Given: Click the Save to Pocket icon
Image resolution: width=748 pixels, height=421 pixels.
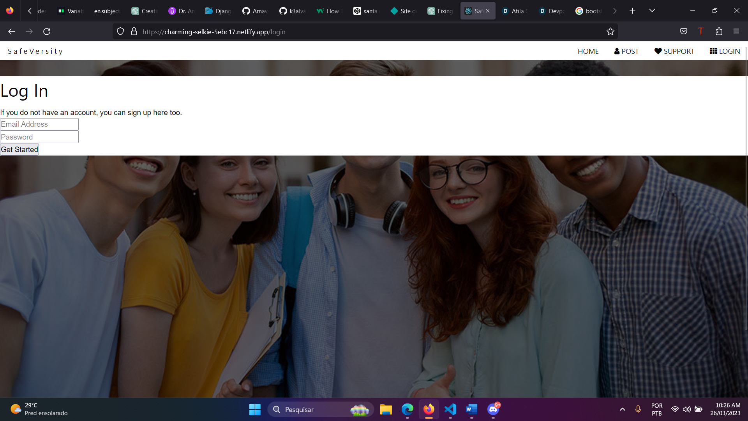Looking at the screenshot, I should pos(683,32).
